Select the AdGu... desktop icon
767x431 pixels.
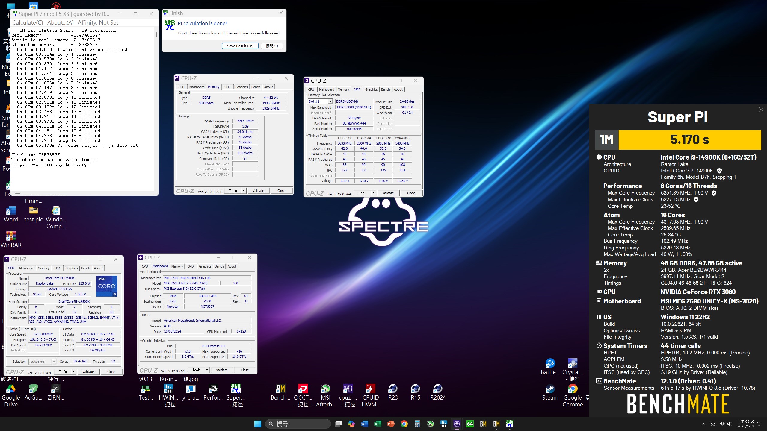(x=33, y=392)
